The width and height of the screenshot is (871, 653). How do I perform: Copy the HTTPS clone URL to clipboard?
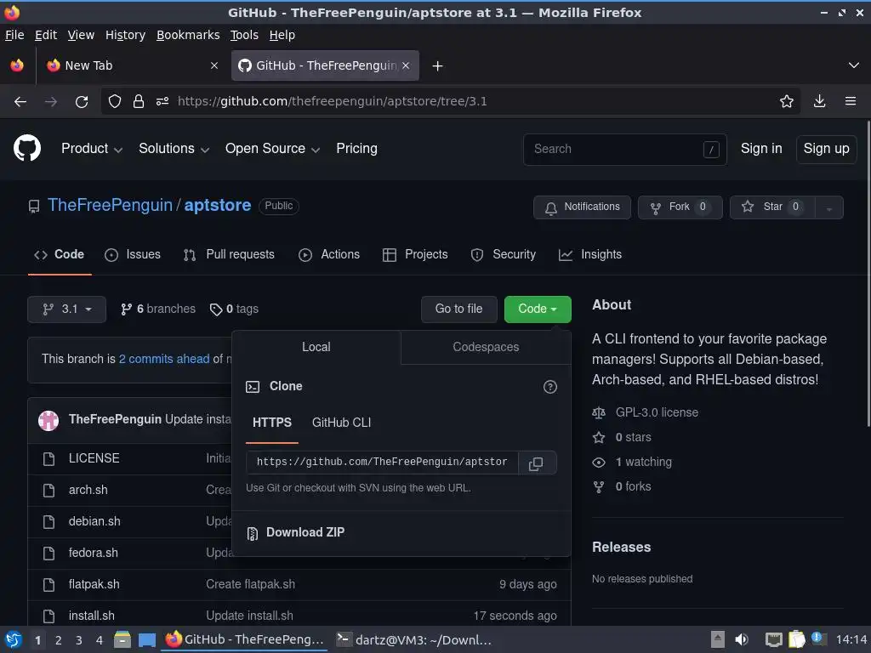tap(536, 463)
